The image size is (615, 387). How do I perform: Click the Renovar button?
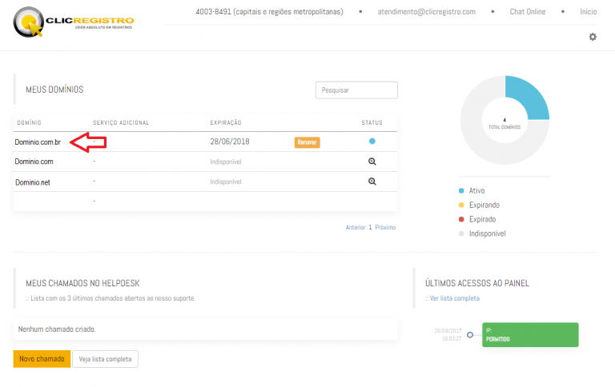[x=307, y=142]
